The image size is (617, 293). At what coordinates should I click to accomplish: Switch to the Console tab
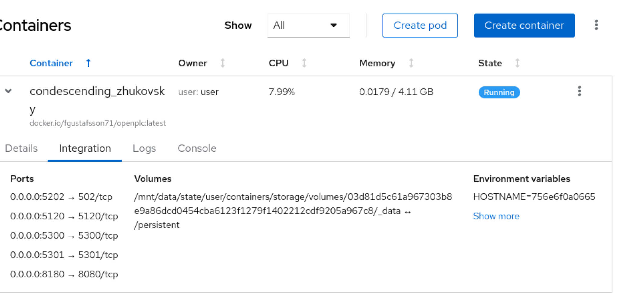coord(197,148)
